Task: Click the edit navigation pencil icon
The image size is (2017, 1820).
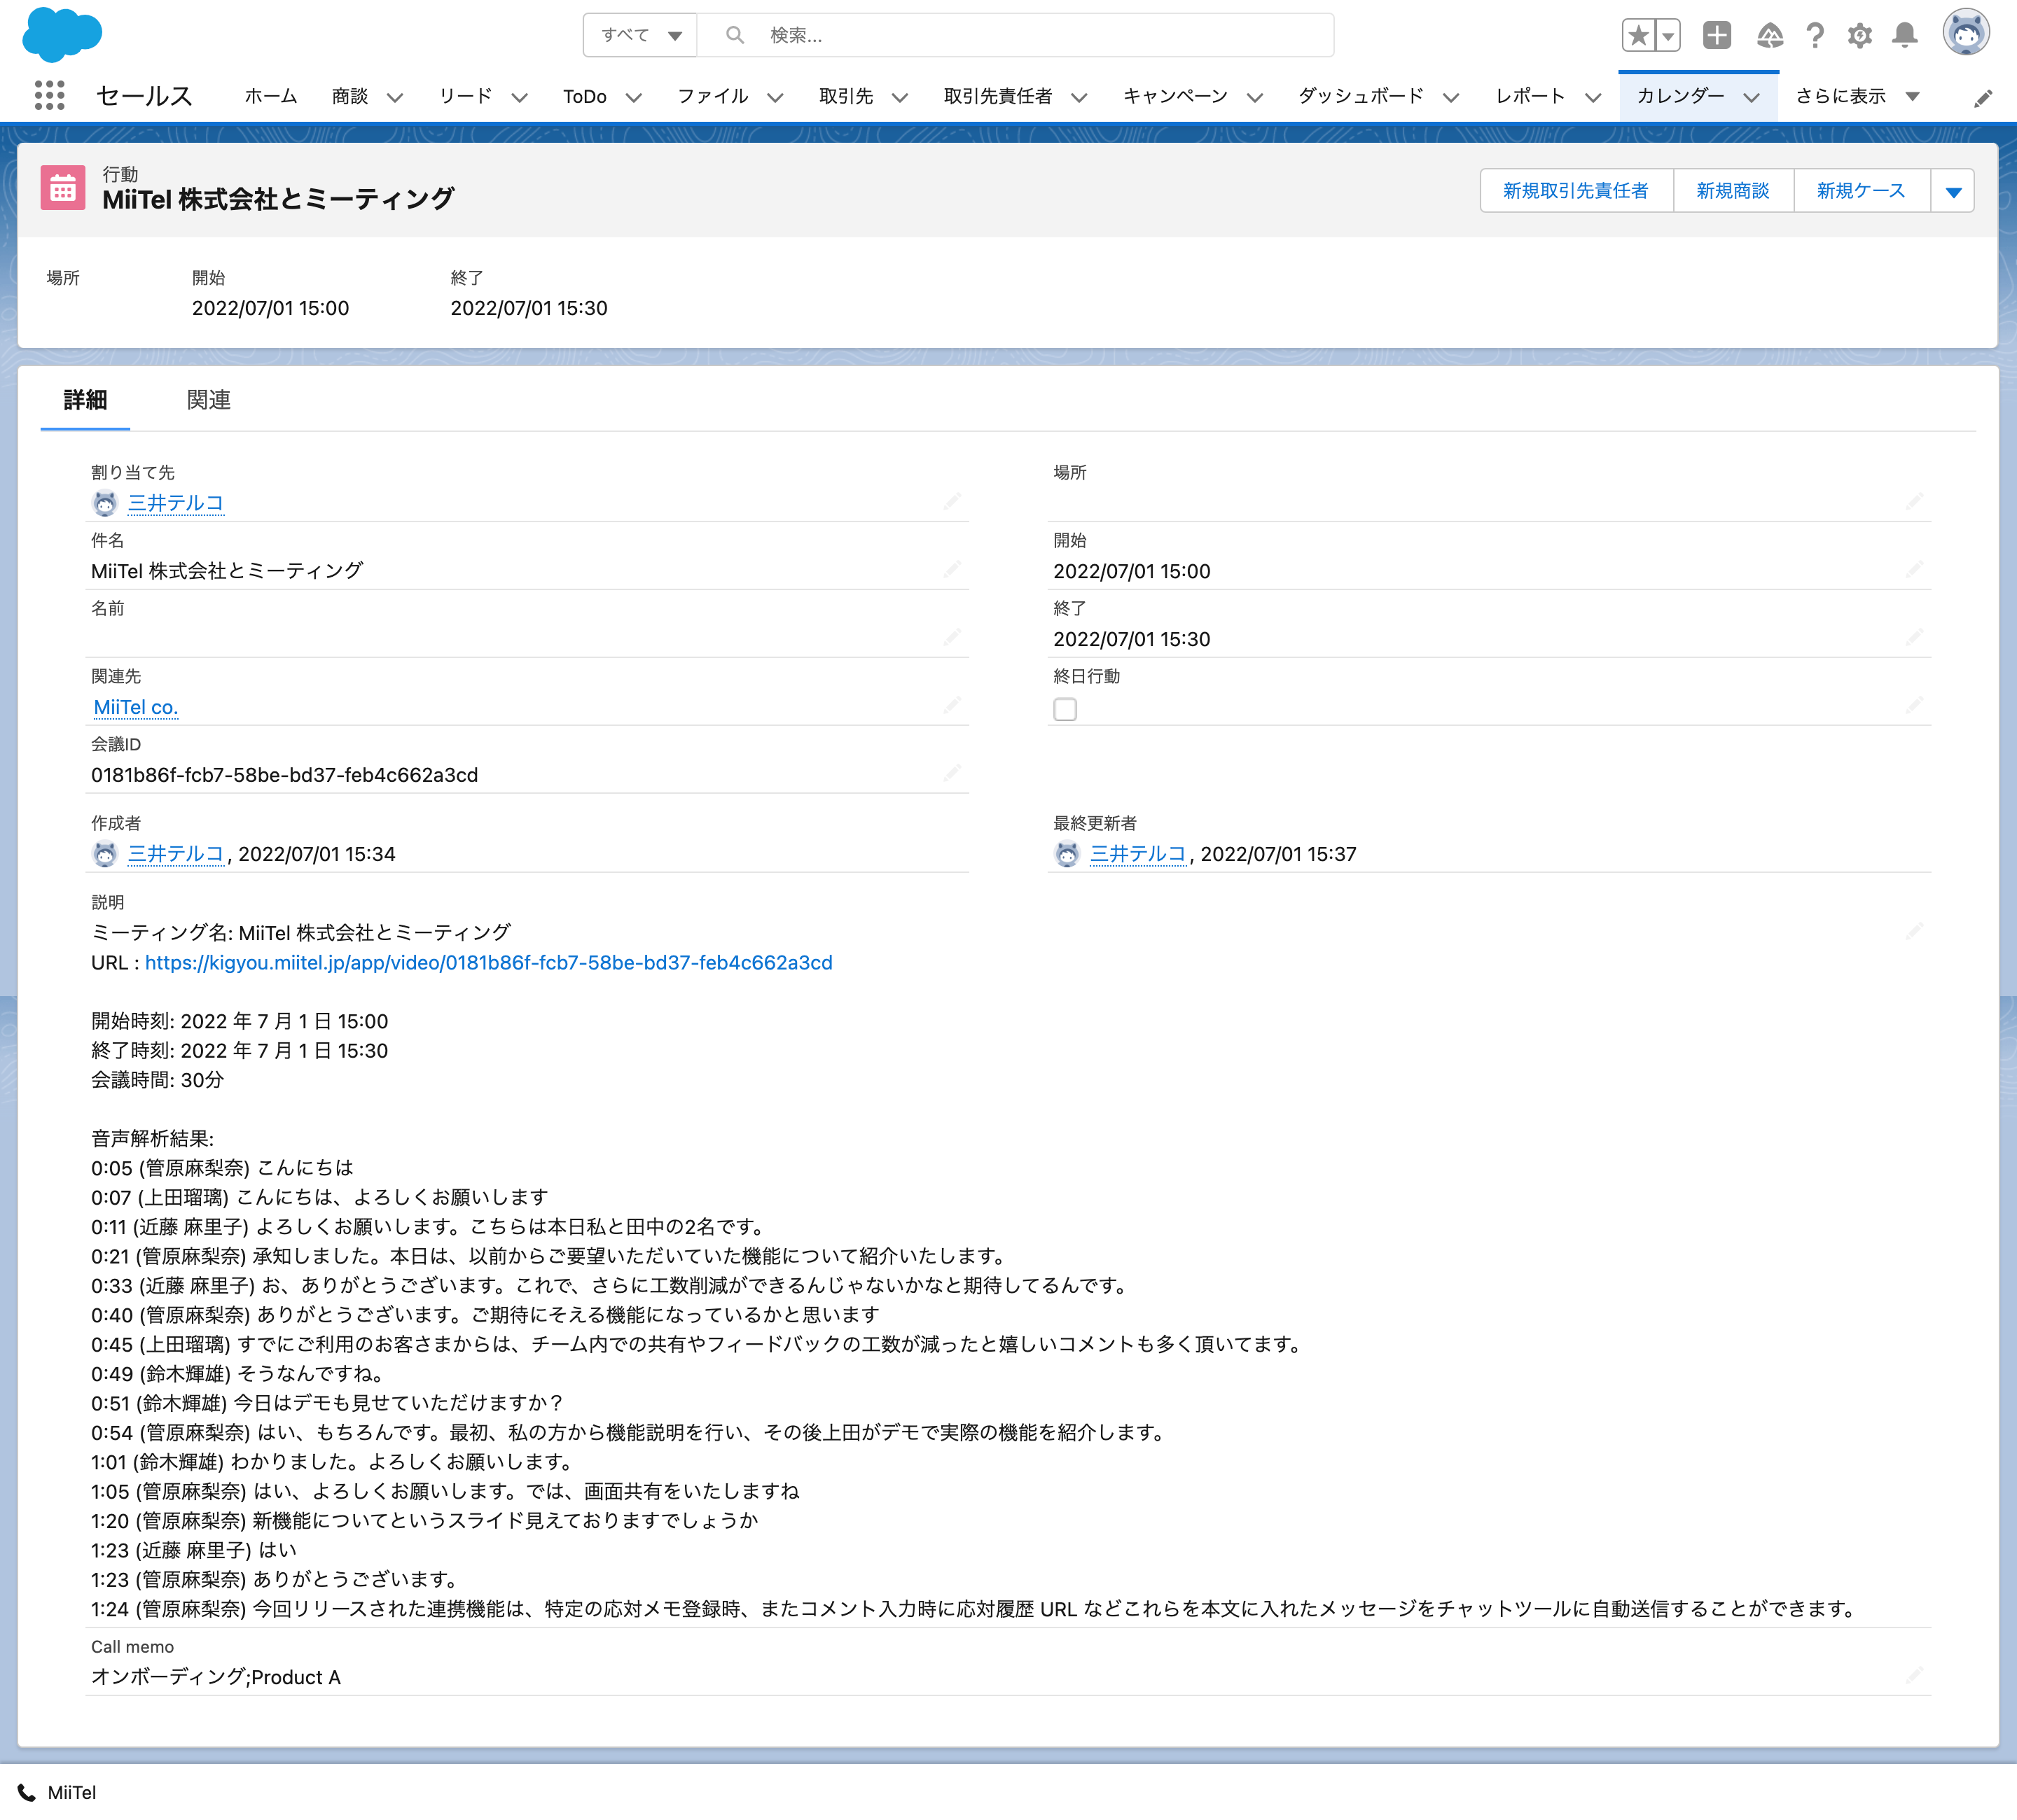Action: [x=1982, y=98]
